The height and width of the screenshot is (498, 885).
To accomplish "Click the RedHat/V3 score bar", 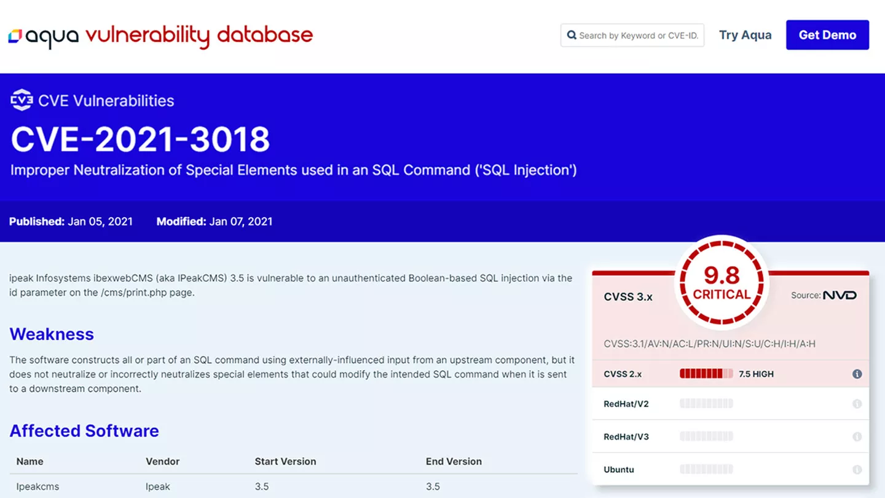I will point(706,437).
